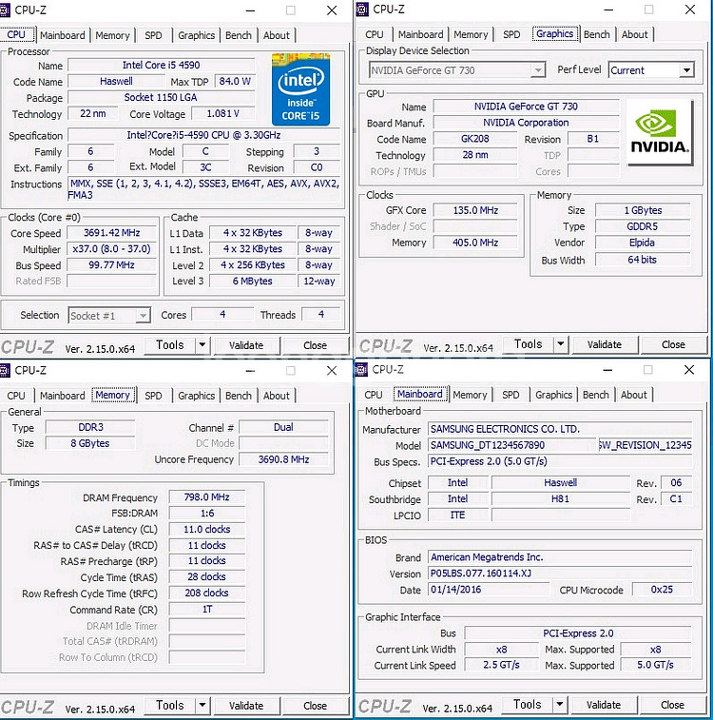Click Core Voltage value 1.081 V
Screen dimensions: 713x720
click(223, 113)
